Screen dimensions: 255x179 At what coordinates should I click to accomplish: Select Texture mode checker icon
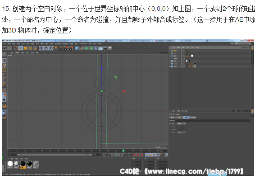[5, 65]
